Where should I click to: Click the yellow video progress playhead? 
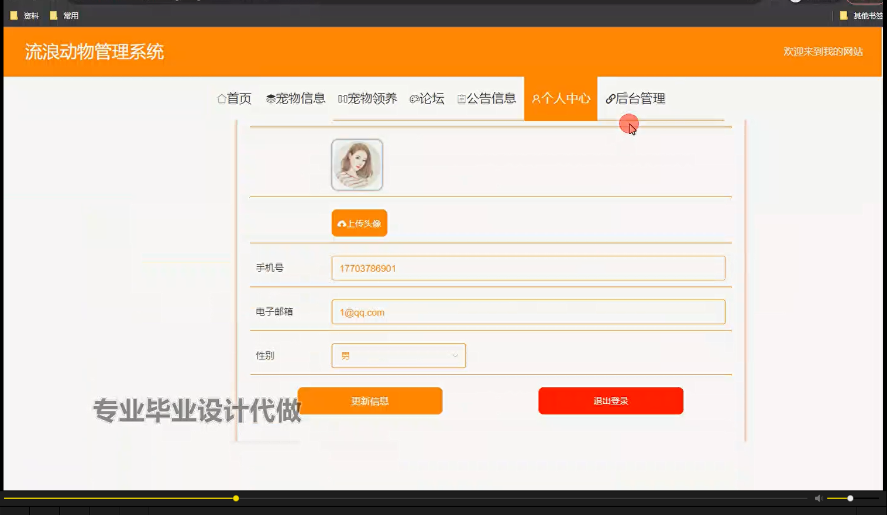235,498
